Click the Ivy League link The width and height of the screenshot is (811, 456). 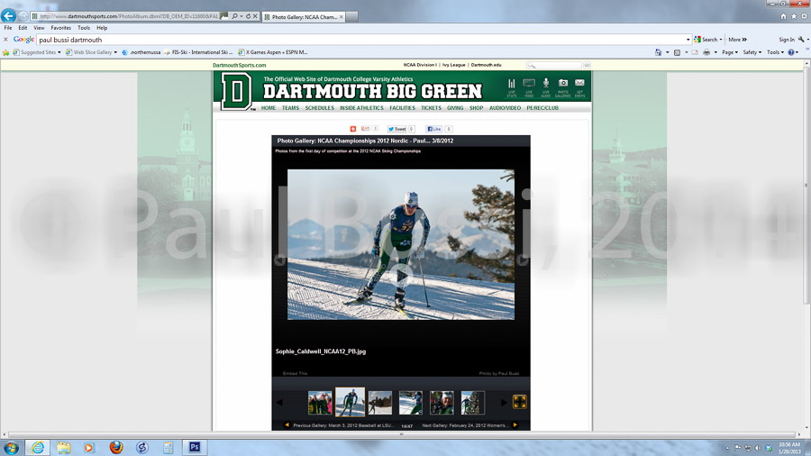pos(453,65)
